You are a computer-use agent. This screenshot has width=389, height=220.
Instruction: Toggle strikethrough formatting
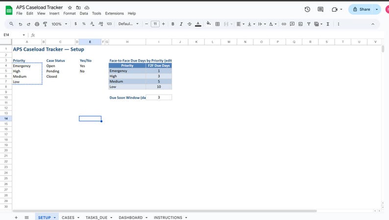pos(190,24)
